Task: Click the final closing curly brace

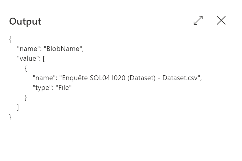Action: pos(10,117)
